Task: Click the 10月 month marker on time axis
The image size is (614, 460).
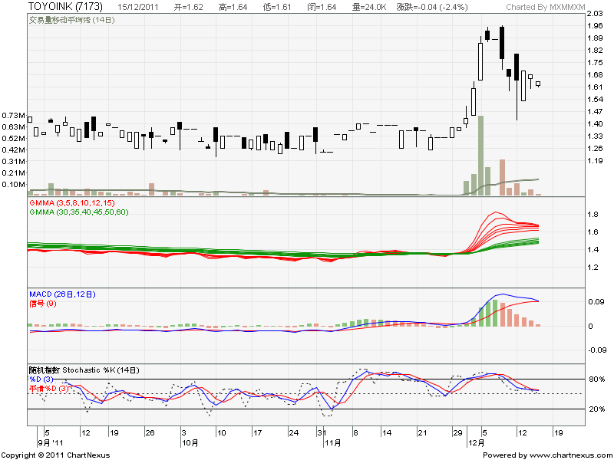Action: pos(190,442)
